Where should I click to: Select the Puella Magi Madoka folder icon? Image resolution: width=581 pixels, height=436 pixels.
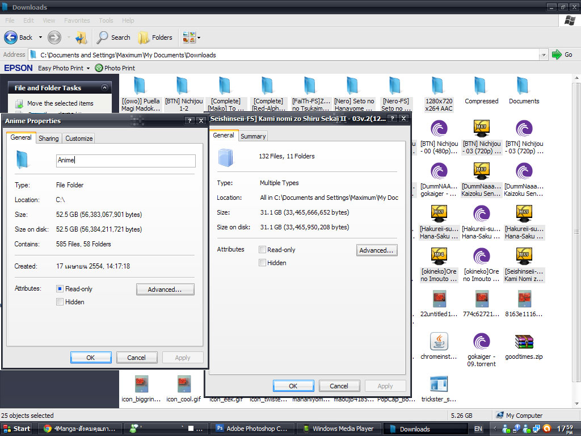(x=140, y=86)
